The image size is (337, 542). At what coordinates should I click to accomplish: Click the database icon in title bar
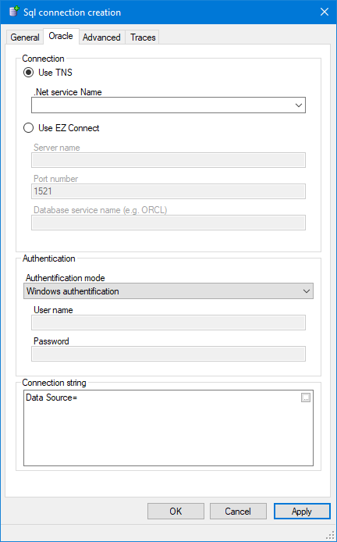coord(14,12)
